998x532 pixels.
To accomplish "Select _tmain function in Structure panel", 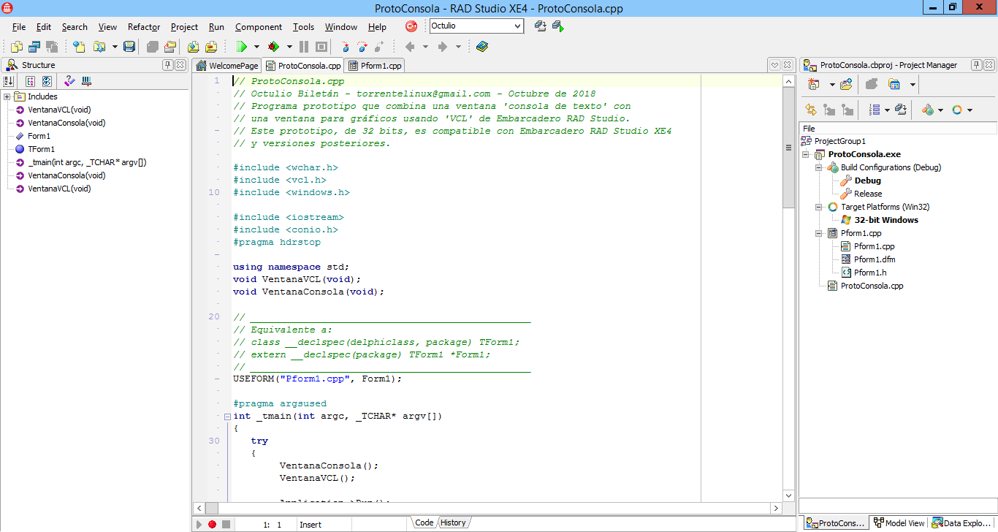I will [87, 162].
